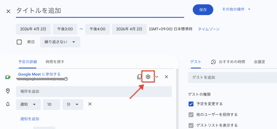Toggle ゲストリストを表示する checkbox

tap(191, 125)
